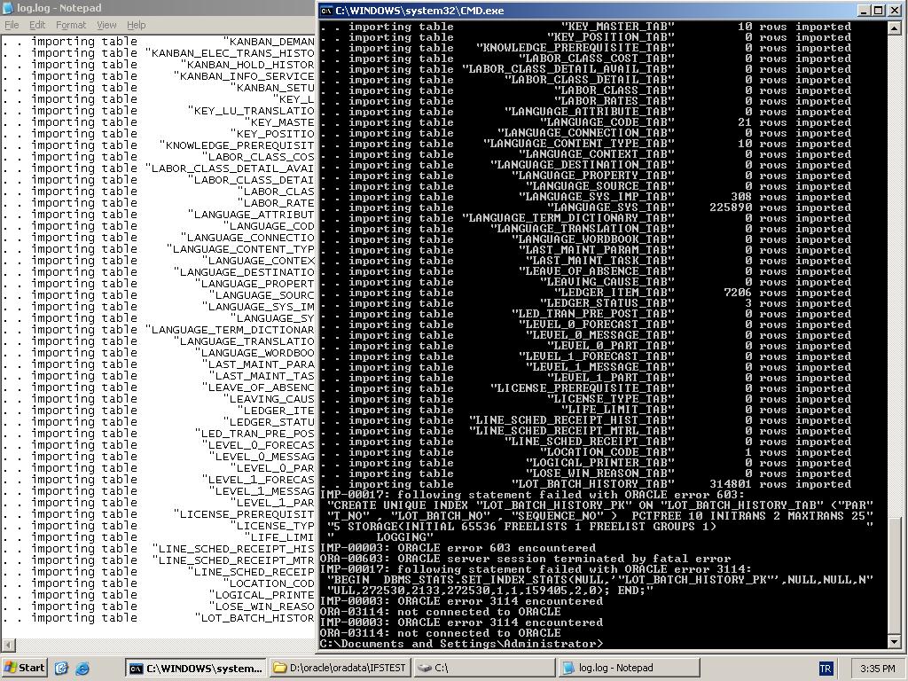
Task: Click the TR language indicator in tray
Action: [x=826, y=669]
